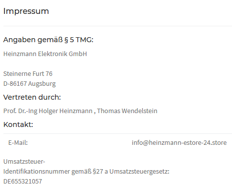The height and width of the screenshot is (188, 232).
Task: Click the divider line under Kontakt
Action: pos(118,133)
